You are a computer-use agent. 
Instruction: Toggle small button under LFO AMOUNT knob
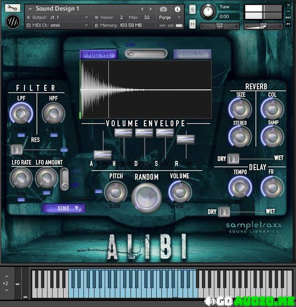click(x=47, y=193)
